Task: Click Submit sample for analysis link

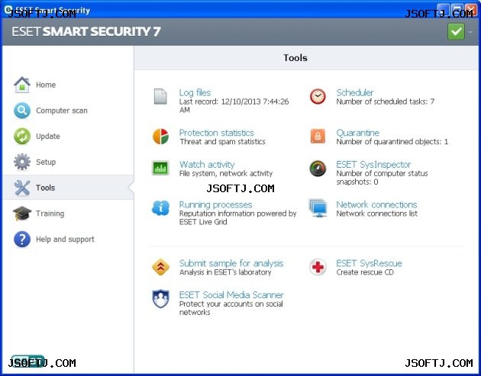Action: point(231,263)
